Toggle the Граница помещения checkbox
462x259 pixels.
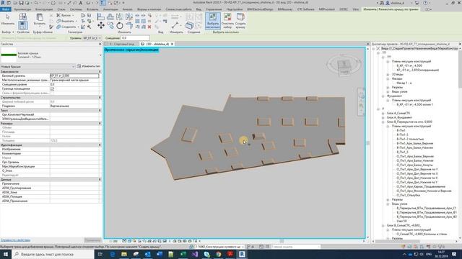coord(53,88)
